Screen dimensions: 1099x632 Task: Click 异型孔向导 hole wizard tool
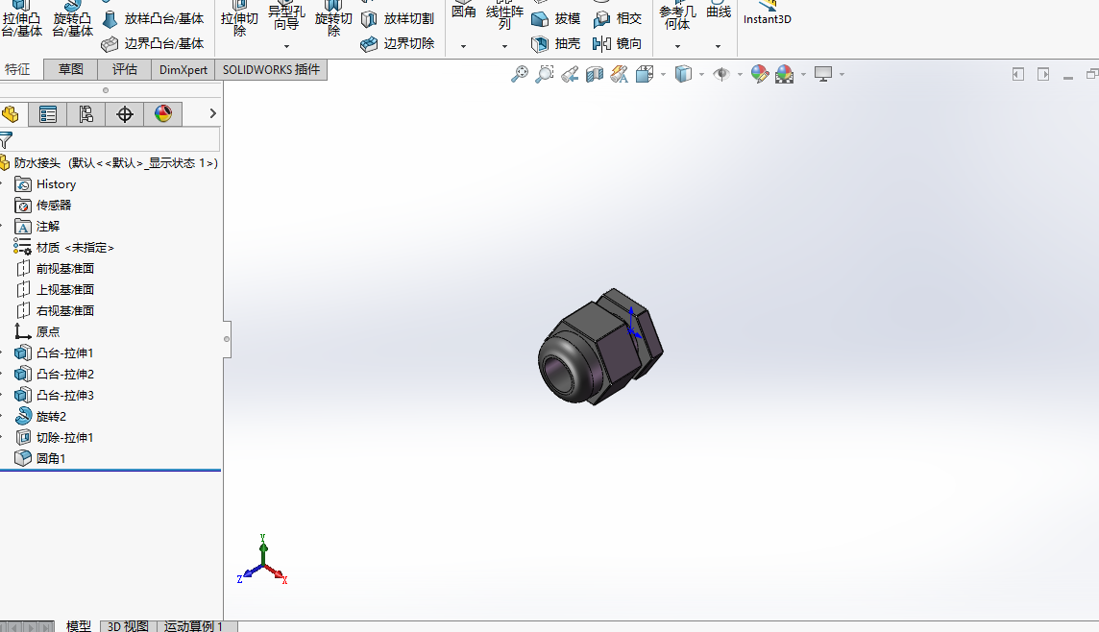(x=286, y=17)
